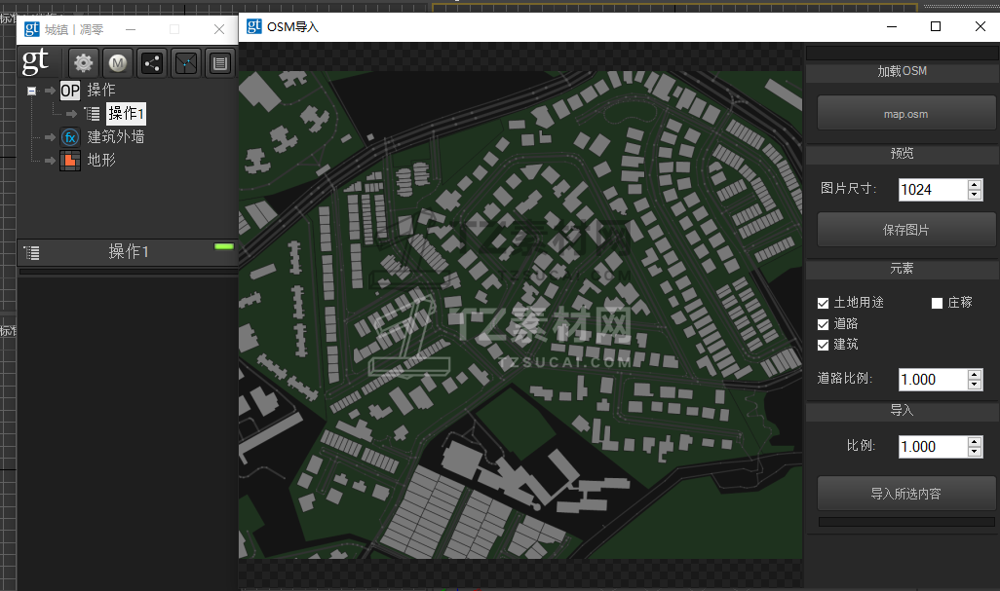This screenshot has height=591, width=1000.
Task: Click the OSM map preview image
Action: pos(520,314)
